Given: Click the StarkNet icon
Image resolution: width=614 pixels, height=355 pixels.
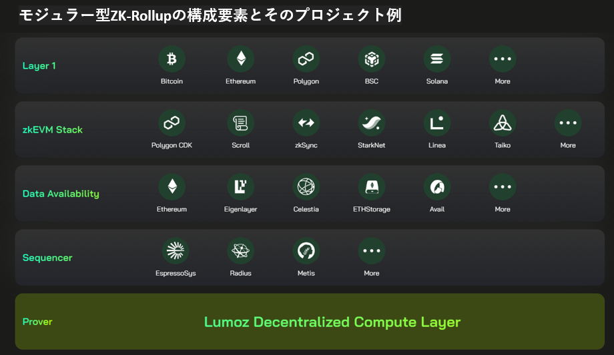Looking at the screenshot, I should click(372, 123).
